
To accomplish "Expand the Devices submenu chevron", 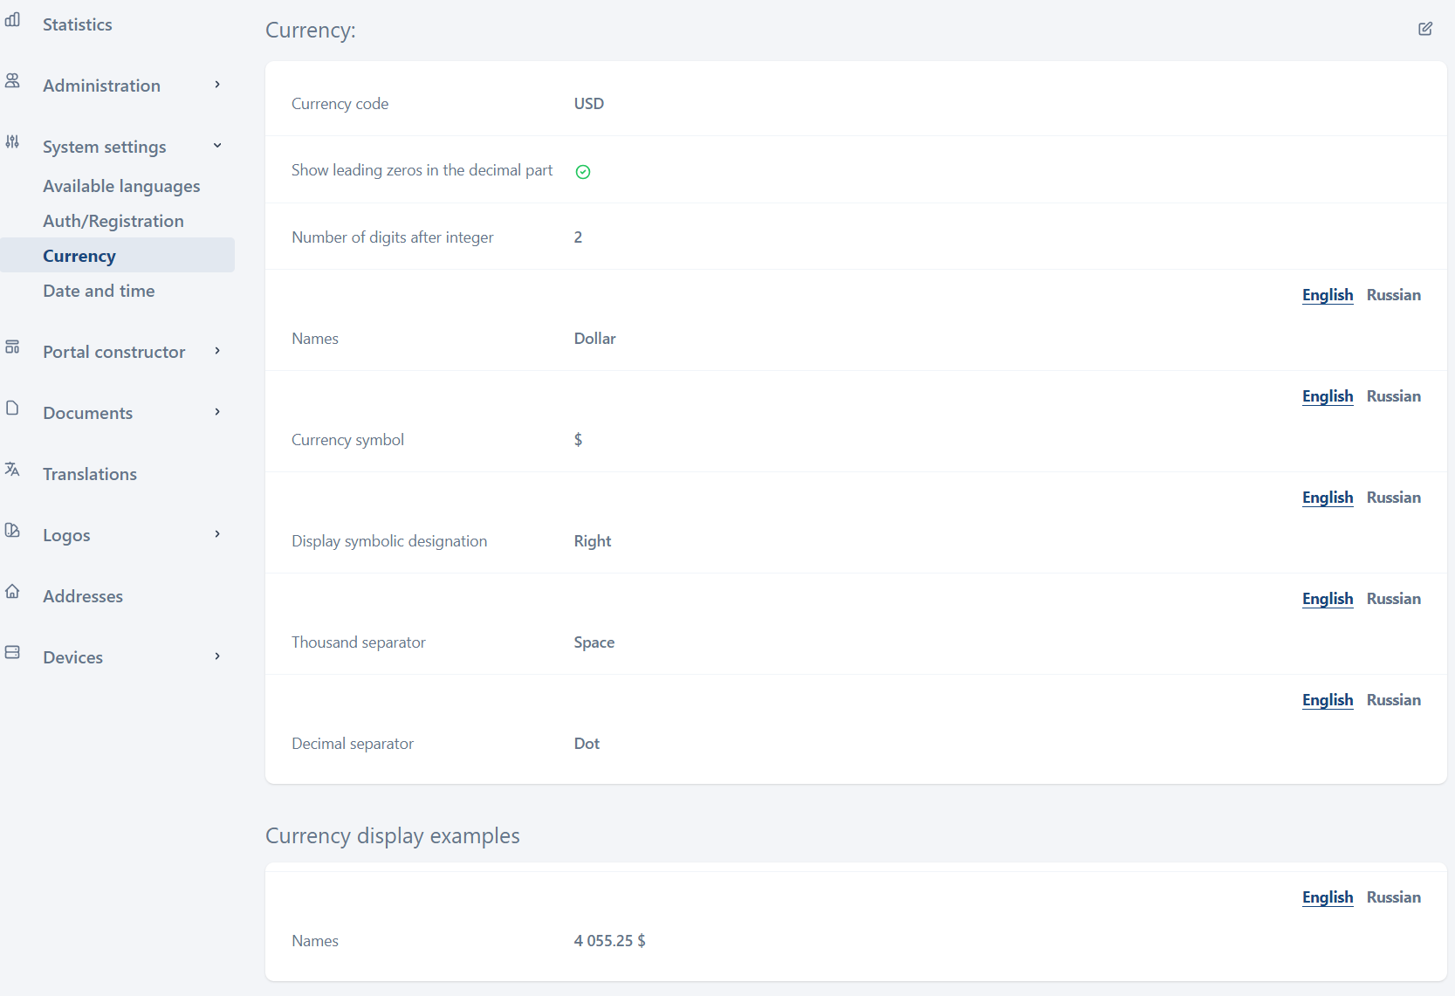I will pos(217,656).
